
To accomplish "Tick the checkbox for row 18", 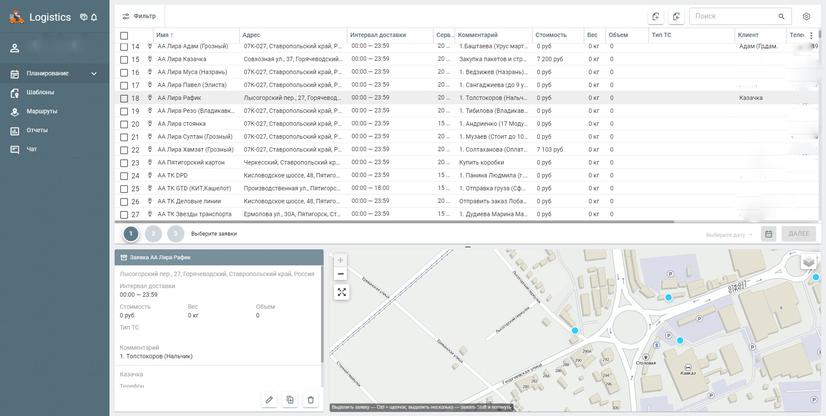I will coord(124,98).
